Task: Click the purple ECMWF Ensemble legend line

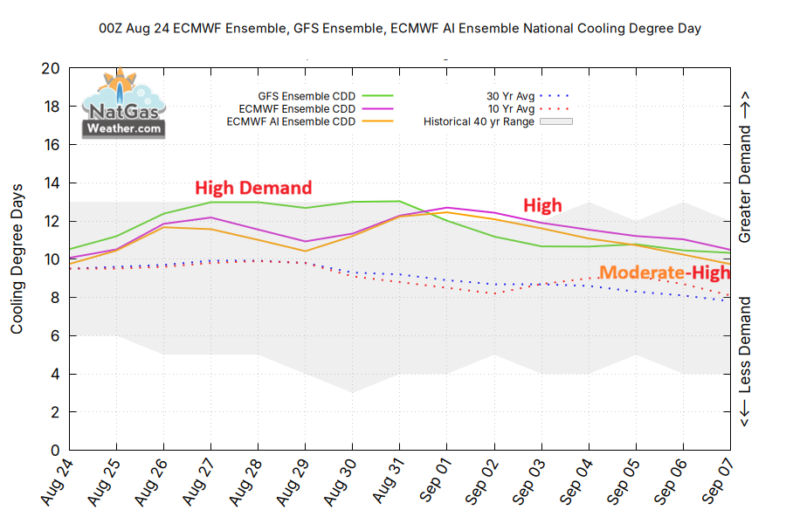Action: point(377,108)
